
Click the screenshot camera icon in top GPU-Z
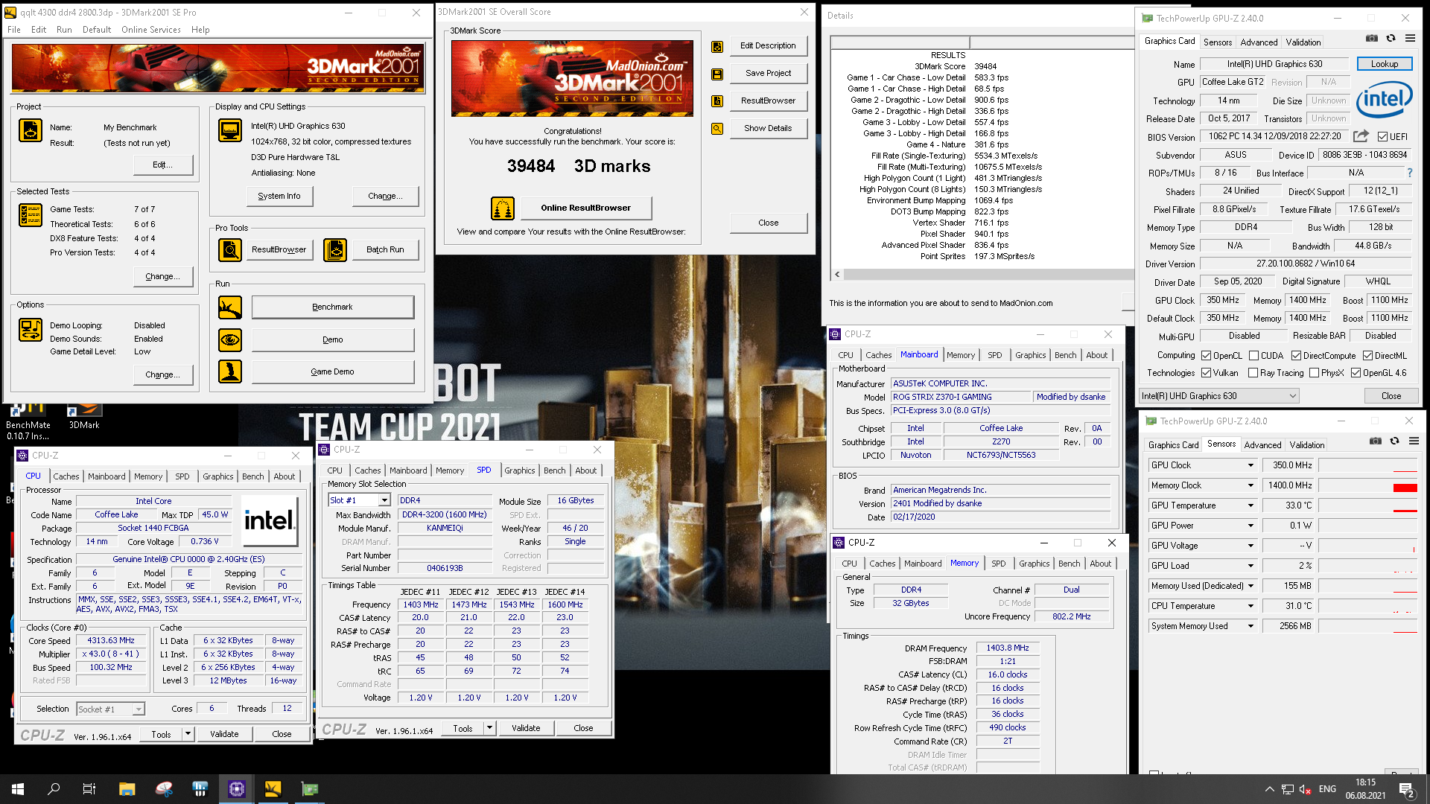1372,39
